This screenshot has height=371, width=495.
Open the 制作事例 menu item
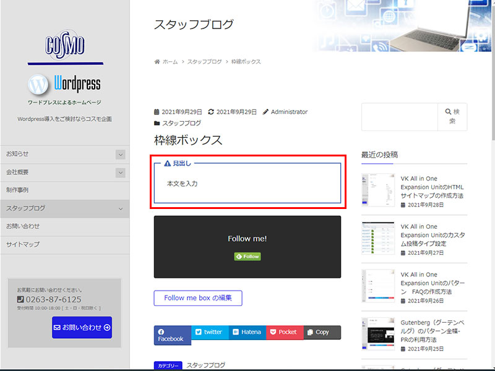point(17,190)
